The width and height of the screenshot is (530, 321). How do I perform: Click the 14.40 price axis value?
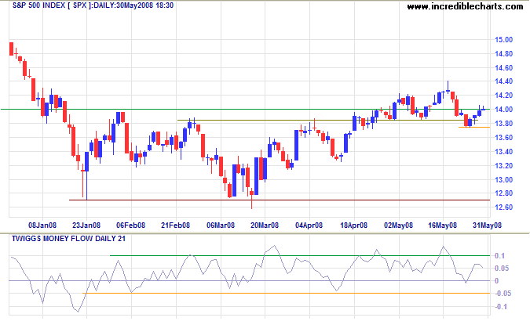coord(503,81)
